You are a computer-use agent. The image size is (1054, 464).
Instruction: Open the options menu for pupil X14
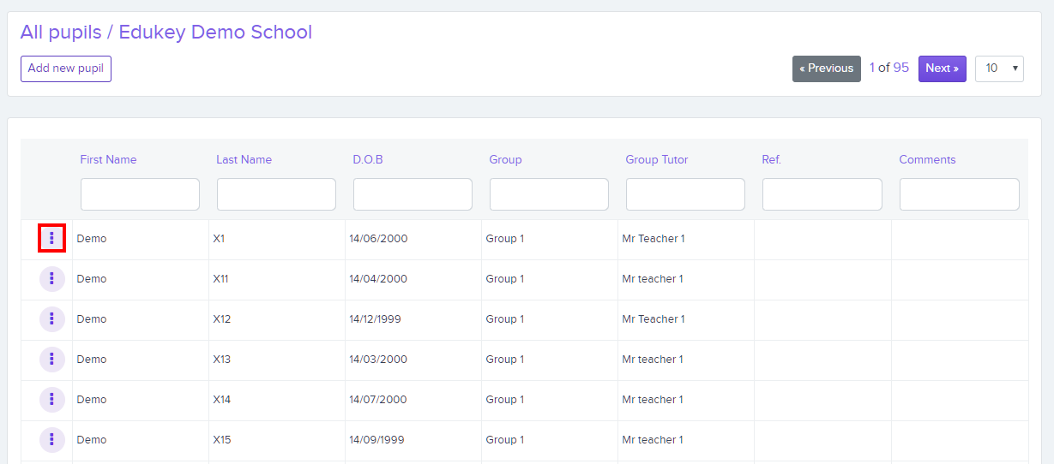click(52, 400)
